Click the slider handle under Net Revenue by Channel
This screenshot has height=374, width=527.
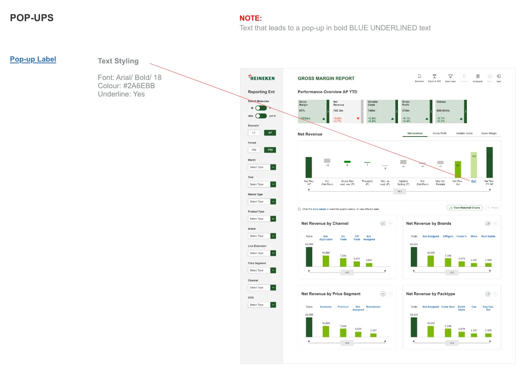coord(347,272)
